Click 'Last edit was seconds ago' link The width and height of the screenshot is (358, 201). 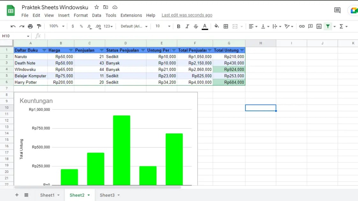[x=187, y=15]
